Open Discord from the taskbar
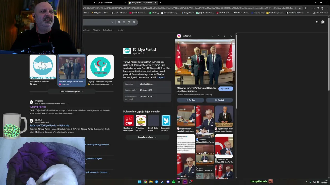 tap(168, 182)
